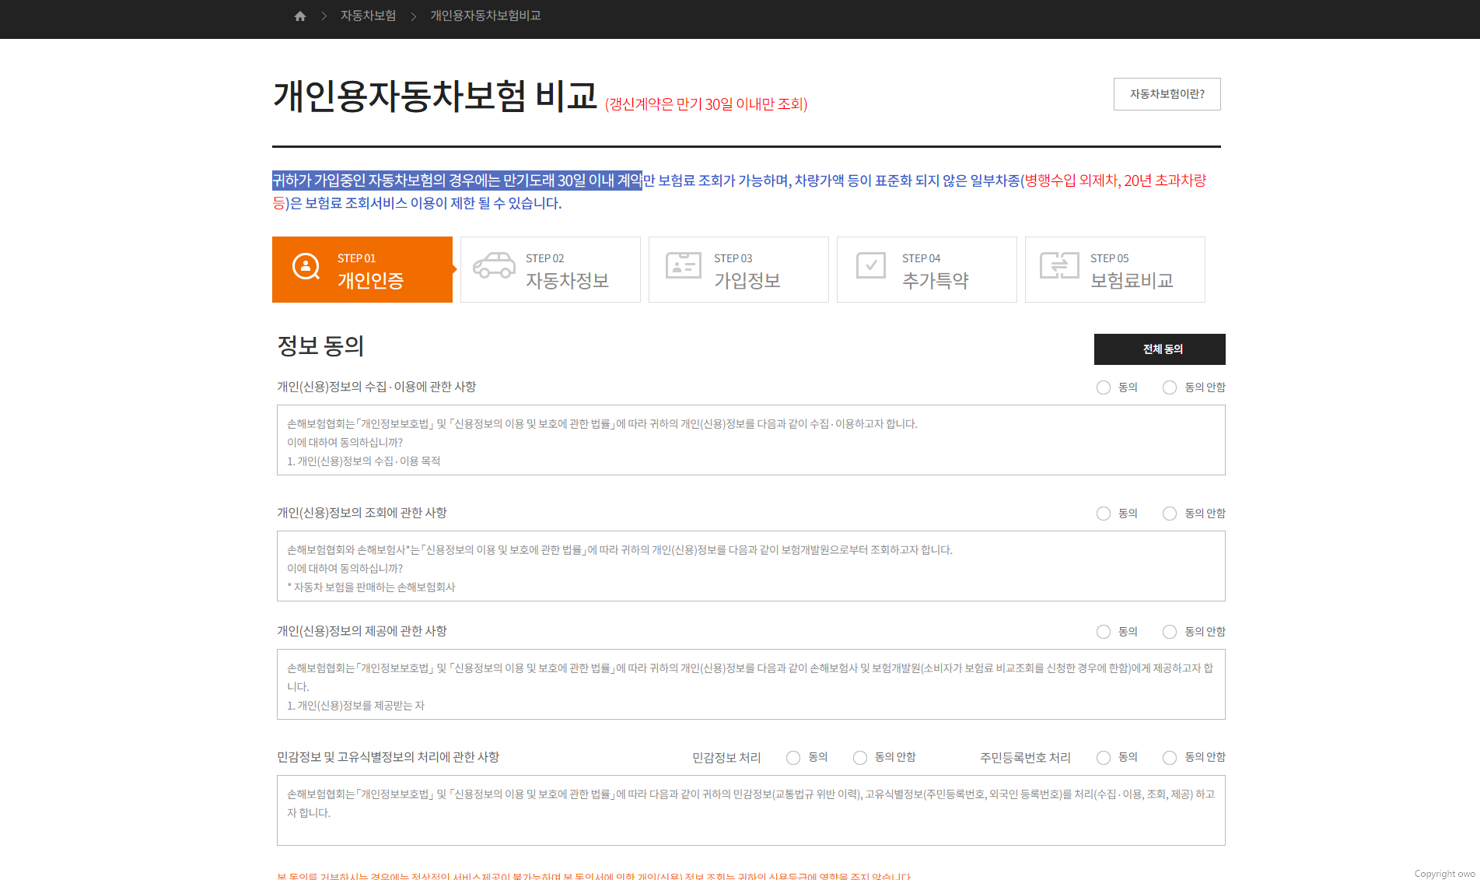The image size is (1480, 880).
Task: Click the STEP 02 car icon
Action: (494, 265)
